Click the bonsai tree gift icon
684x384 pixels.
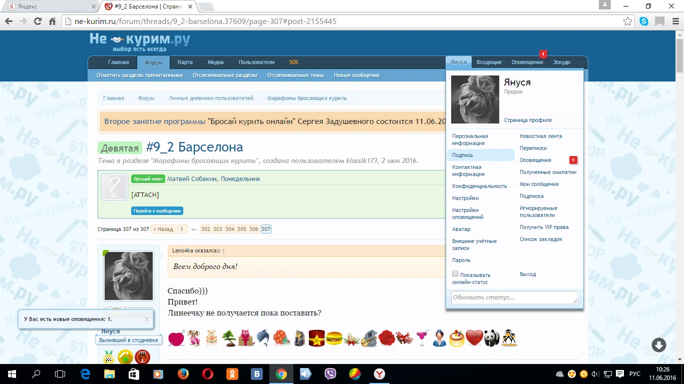(x=229, y=338)
